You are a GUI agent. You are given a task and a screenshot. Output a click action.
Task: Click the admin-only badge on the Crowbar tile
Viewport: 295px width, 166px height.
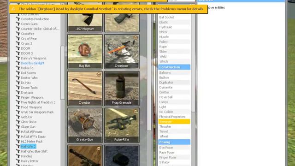coord(98,75)
